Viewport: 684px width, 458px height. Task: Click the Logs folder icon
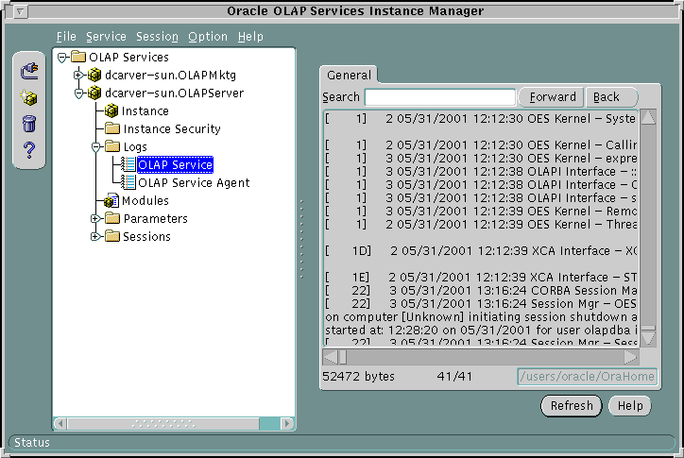tap(112, 146)
